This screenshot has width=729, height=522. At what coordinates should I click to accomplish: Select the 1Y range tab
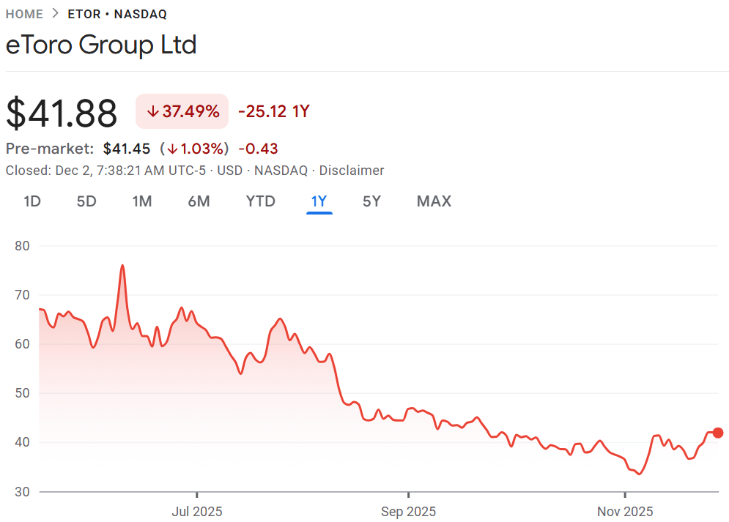point(319,201)
